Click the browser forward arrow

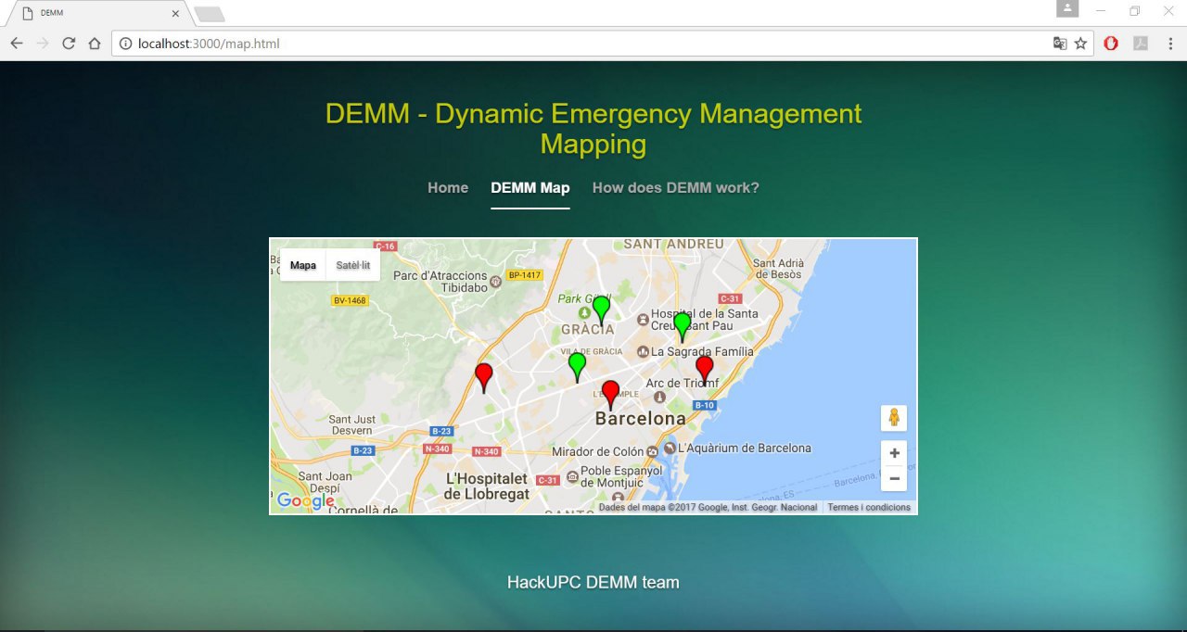point(43,44)
